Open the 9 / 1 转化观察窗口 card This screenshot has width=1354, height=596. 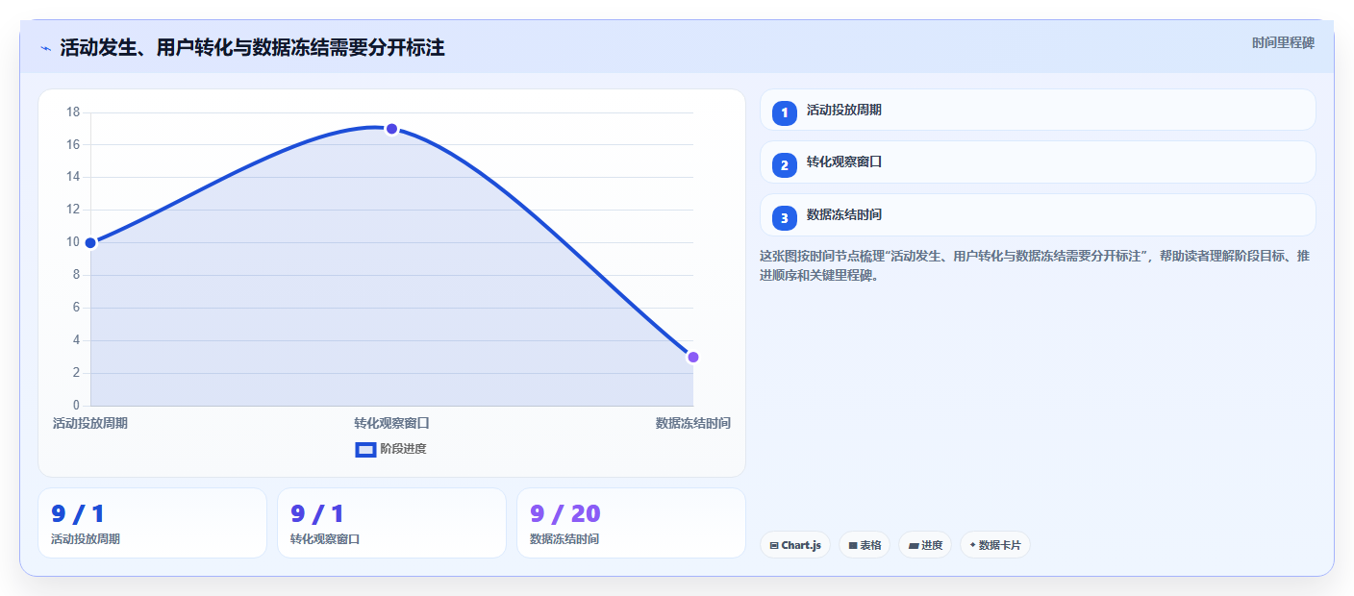point(391,523)
